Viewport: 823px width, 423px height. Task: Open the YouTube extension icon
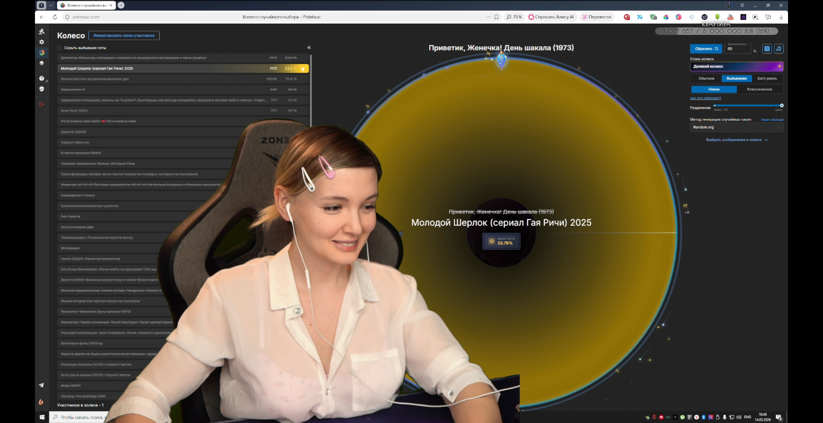(x=730, y=17)
